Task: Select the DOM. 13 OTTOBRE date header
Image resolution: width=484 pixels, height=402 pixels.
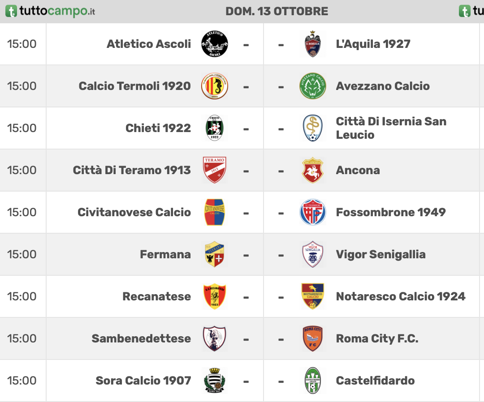Action: pyautogui.click(x=277, y=11)
